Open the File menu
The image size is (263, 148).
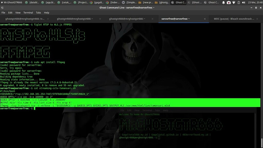[3, 12]
